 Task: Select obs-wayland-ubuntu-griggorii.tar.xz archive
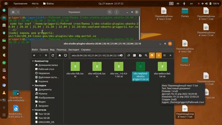(140, 71)
